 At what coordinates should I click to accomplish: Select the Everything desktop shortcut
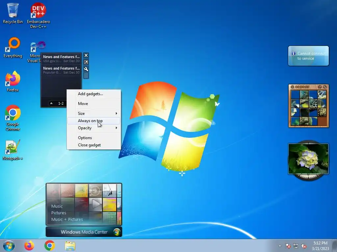(13, 48)
